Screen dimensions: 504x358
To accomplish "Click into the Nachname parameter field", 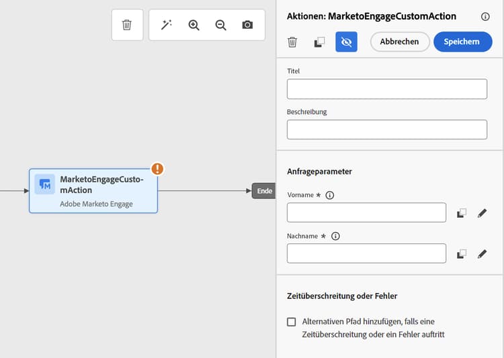I will (x=366, y=253).
